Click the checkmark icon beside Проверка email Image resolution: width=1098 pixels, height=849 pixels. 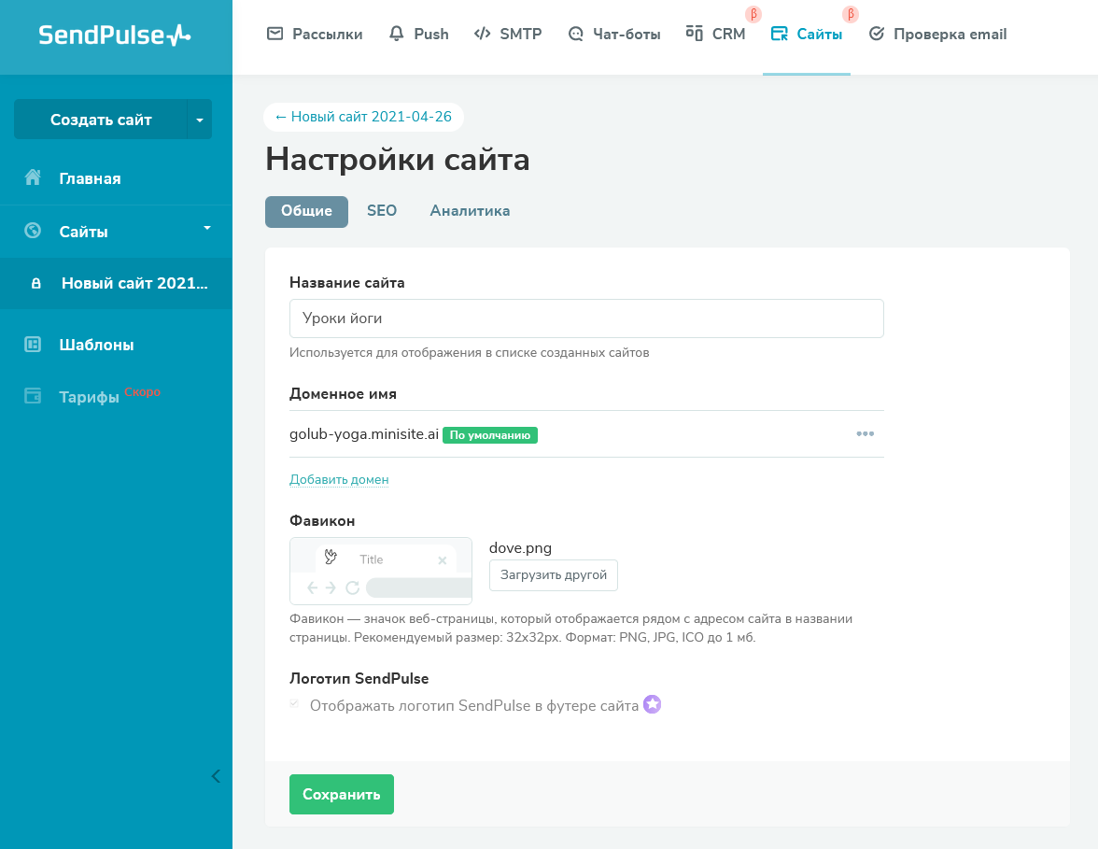[876, 34]
